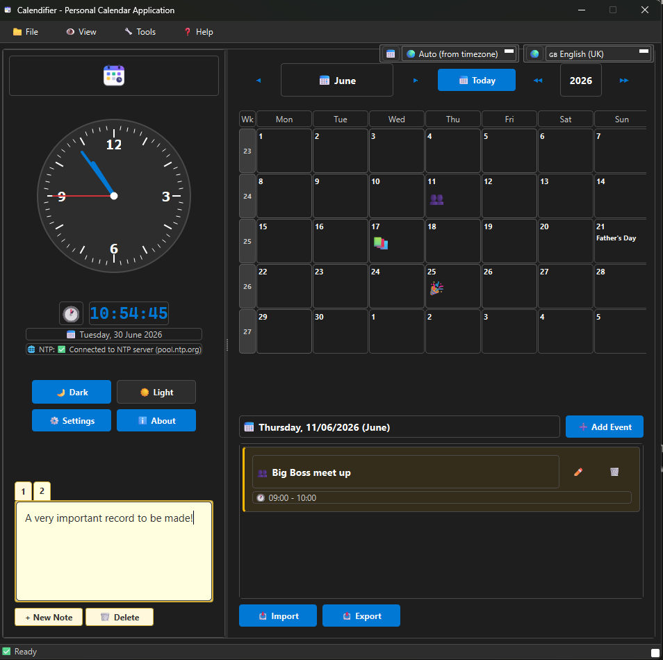Click the Ready status in status bar

click(x=26, y=652)
